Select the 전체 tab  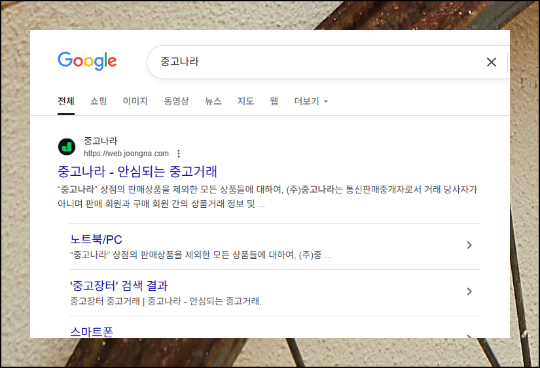pyautogui.click(x=66, y=101)
